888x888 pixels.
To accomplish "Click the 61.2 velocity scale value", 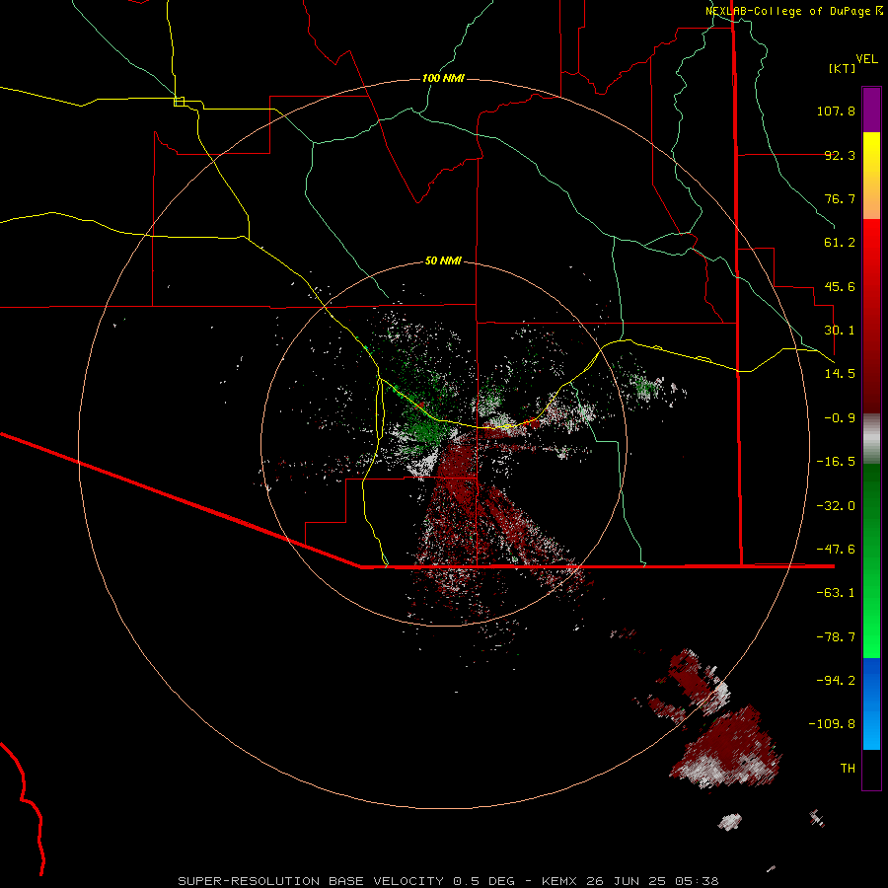I will click(840, 243).
